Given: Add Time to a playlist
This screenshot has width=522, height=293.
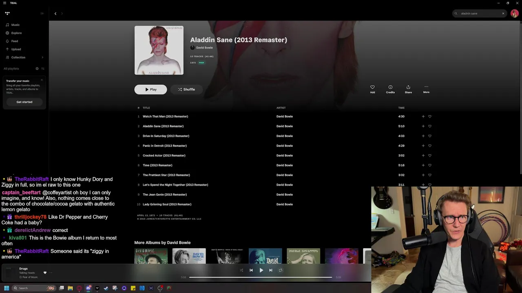Looking at the screenshot, I should click(423, 165).
